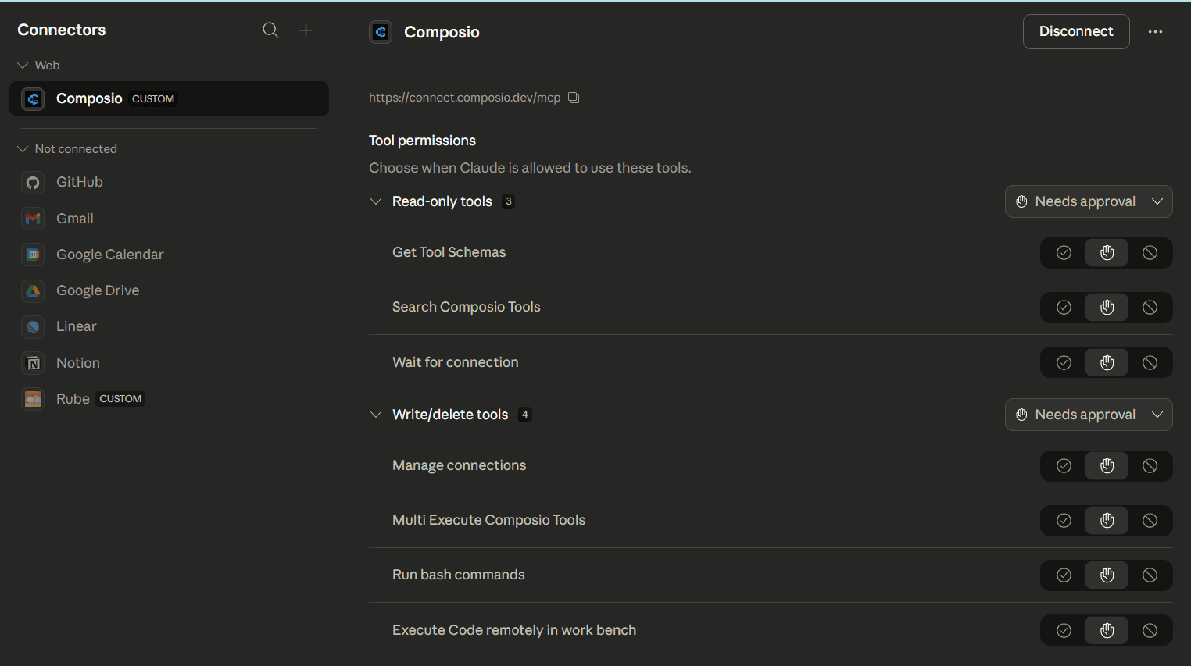Open the three-dot more options menu

(x=1155, y=32)
